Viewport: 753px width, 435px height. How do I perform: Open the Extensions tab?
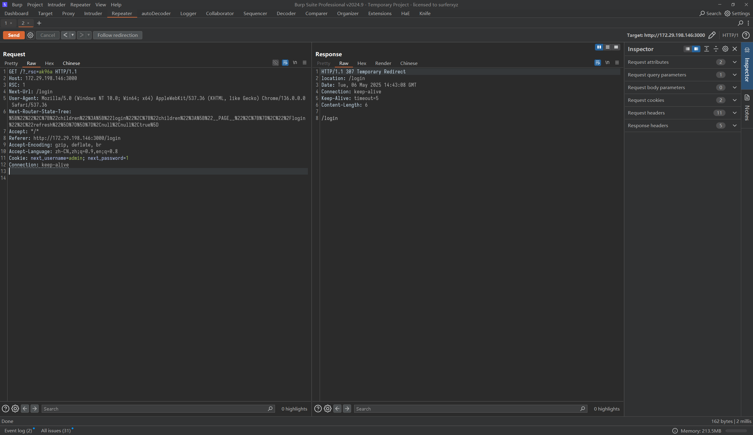(x=380, y=13)
